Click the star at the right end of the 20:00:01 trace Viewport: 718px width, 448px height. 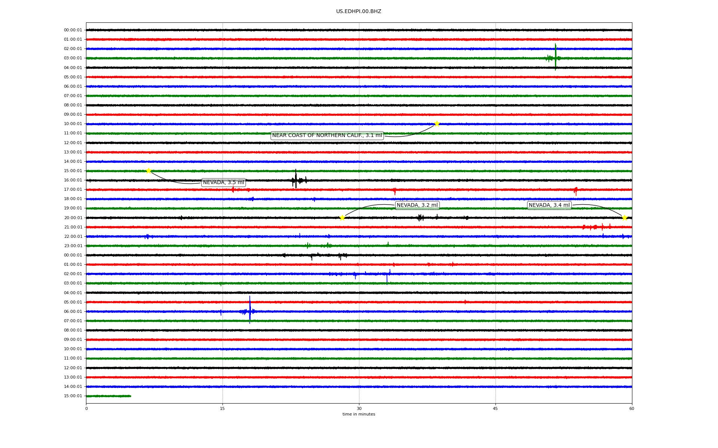(x=625, y=218)
